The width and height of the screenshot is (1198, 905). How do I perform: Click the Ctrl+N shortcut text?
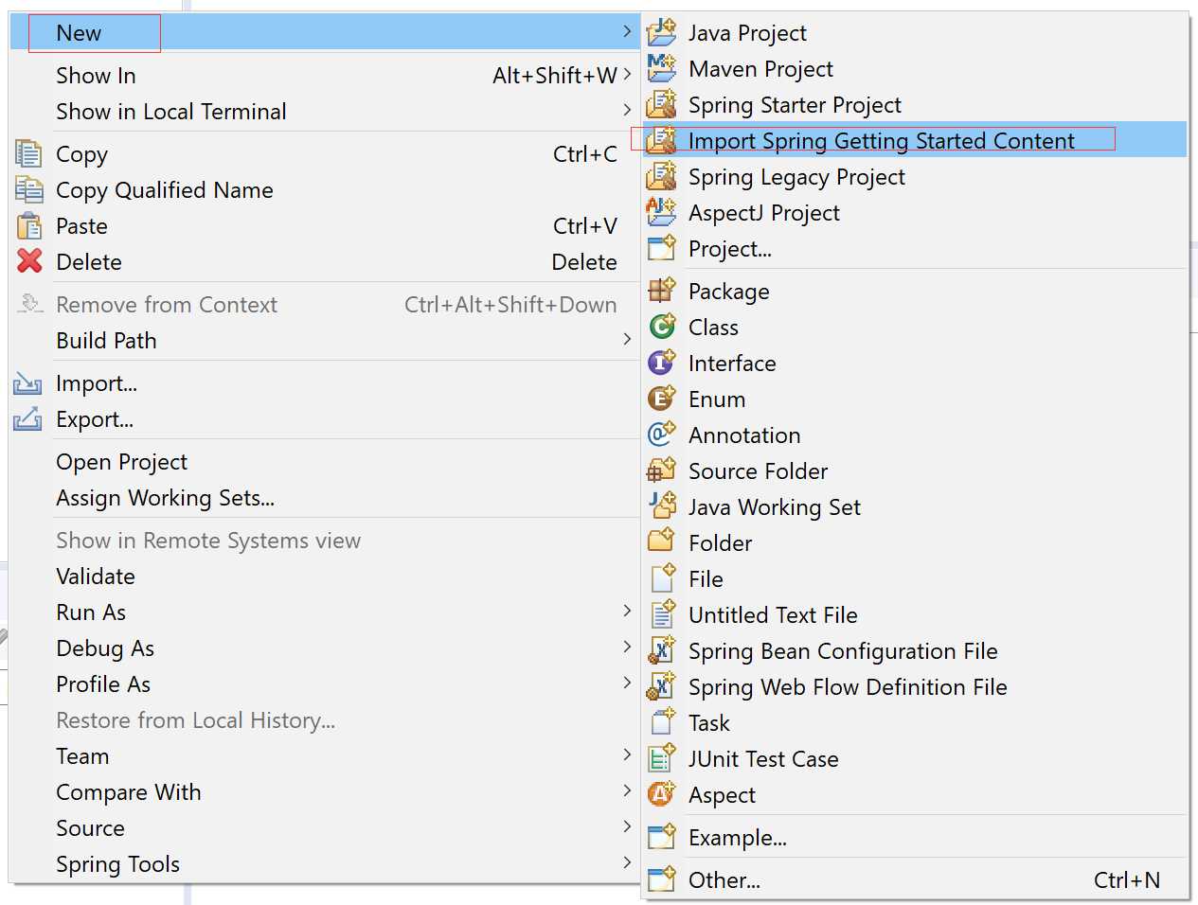pyautogui.click(x=1126, y=880)
